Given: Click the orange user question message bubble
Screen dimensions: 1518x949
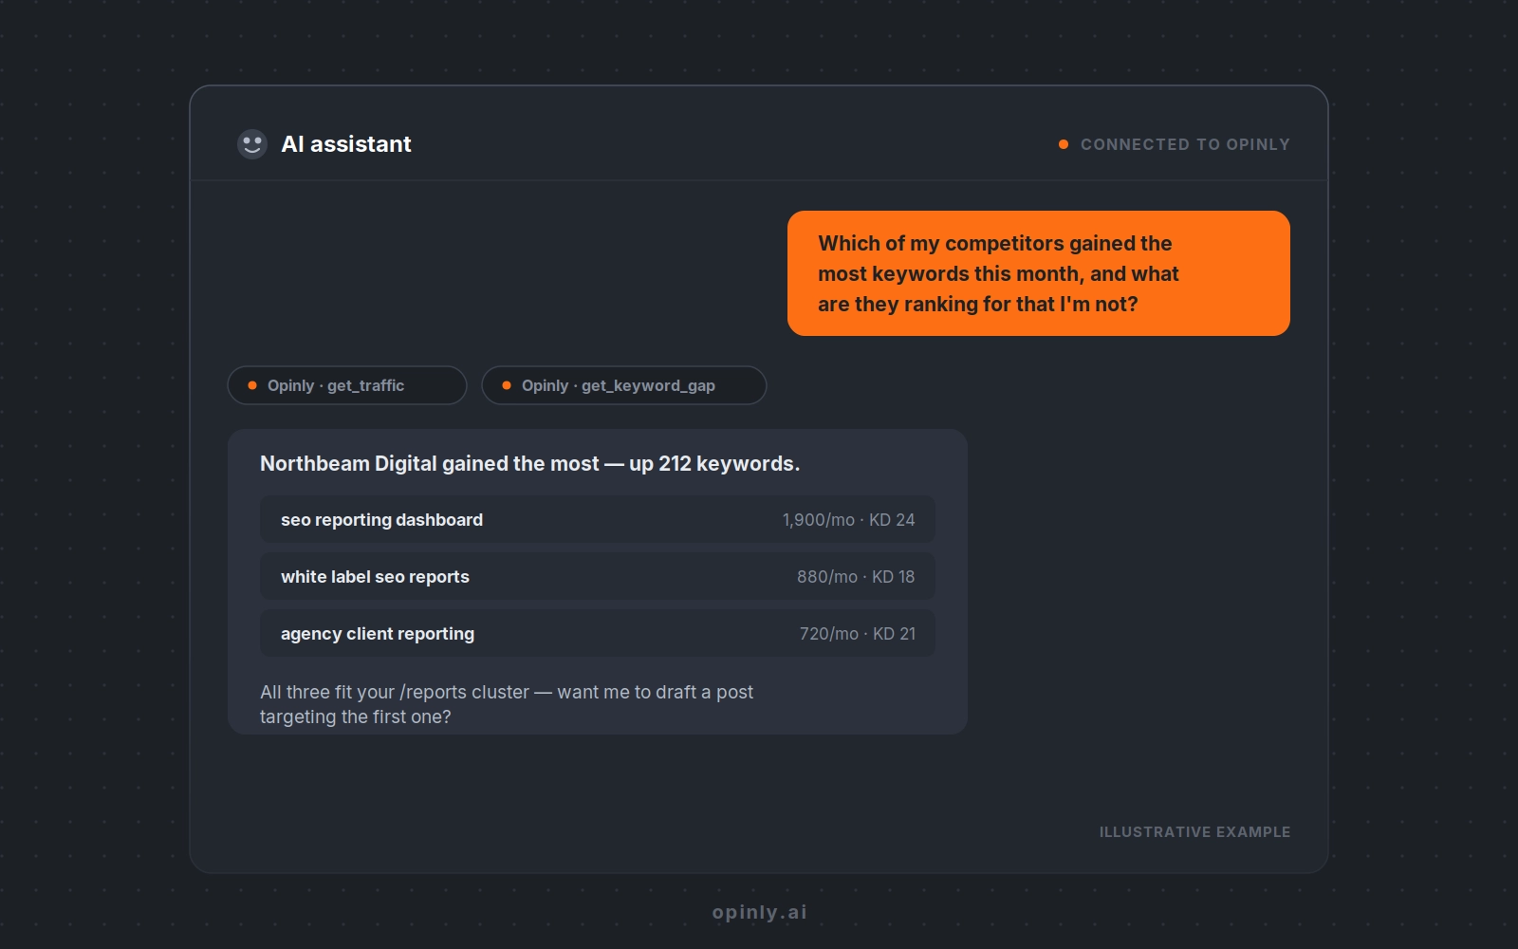Looking at the screenshot, I should click(x=1039, y=273).
